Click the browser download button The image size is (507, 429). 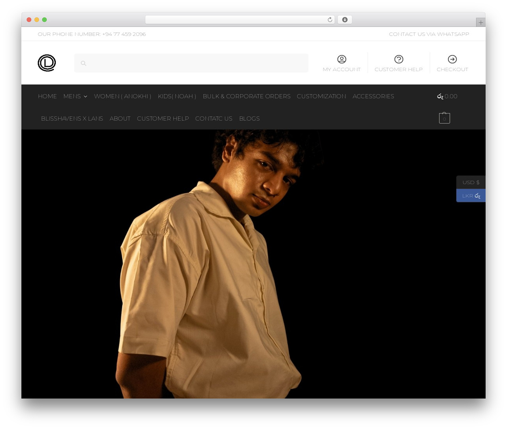(345, 20)
